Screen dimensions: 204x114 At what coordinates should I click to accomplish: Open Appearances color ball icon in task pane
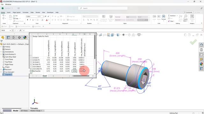tap(201, 64)
